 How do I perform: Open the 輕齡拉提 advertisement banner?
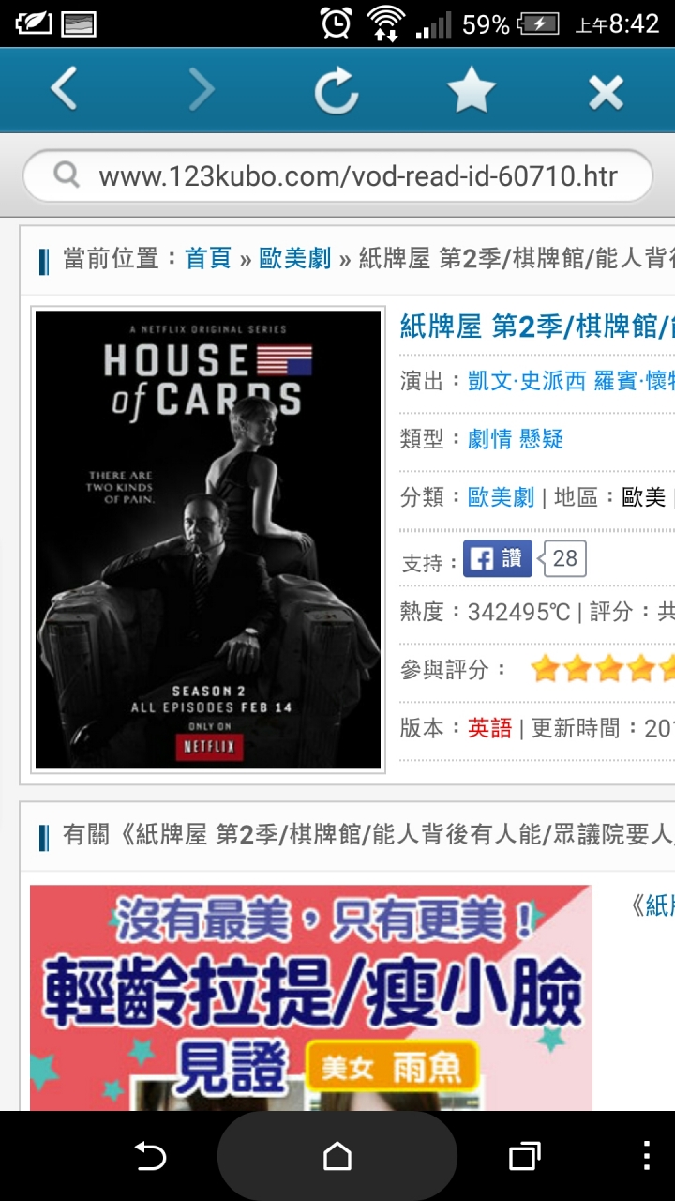[x=311, y=998]
